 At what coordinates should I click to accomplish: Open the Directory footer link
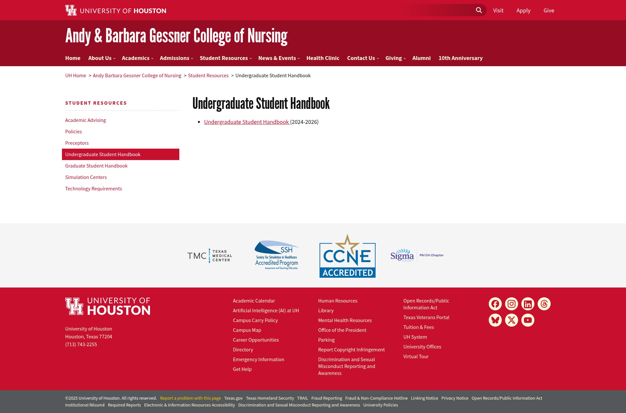click(x=243, y=350)
